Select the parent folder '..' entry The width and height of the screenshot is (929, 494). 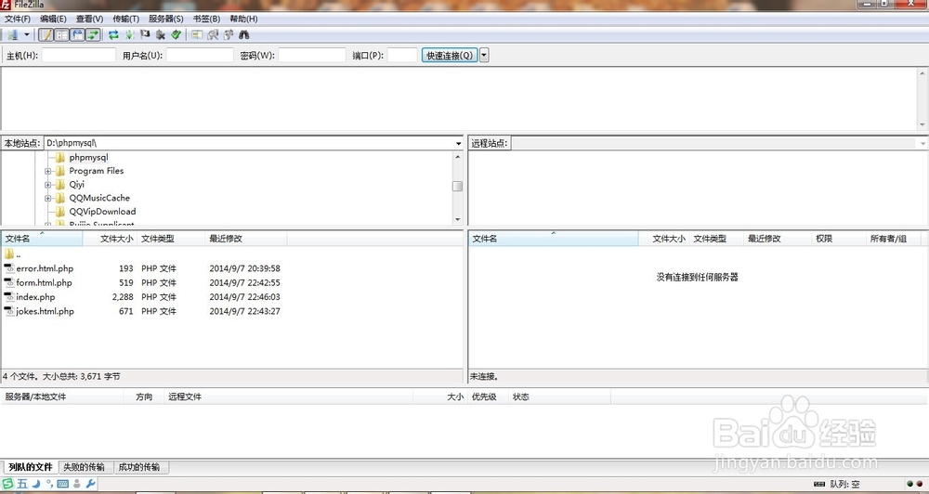(x=12, y=254)
